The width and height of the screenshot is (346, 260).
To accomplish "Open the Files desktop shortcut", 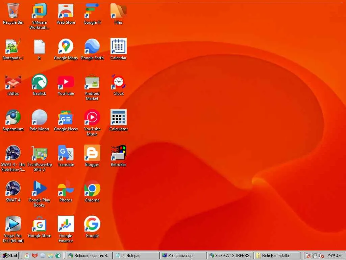I will pos(119,14).
